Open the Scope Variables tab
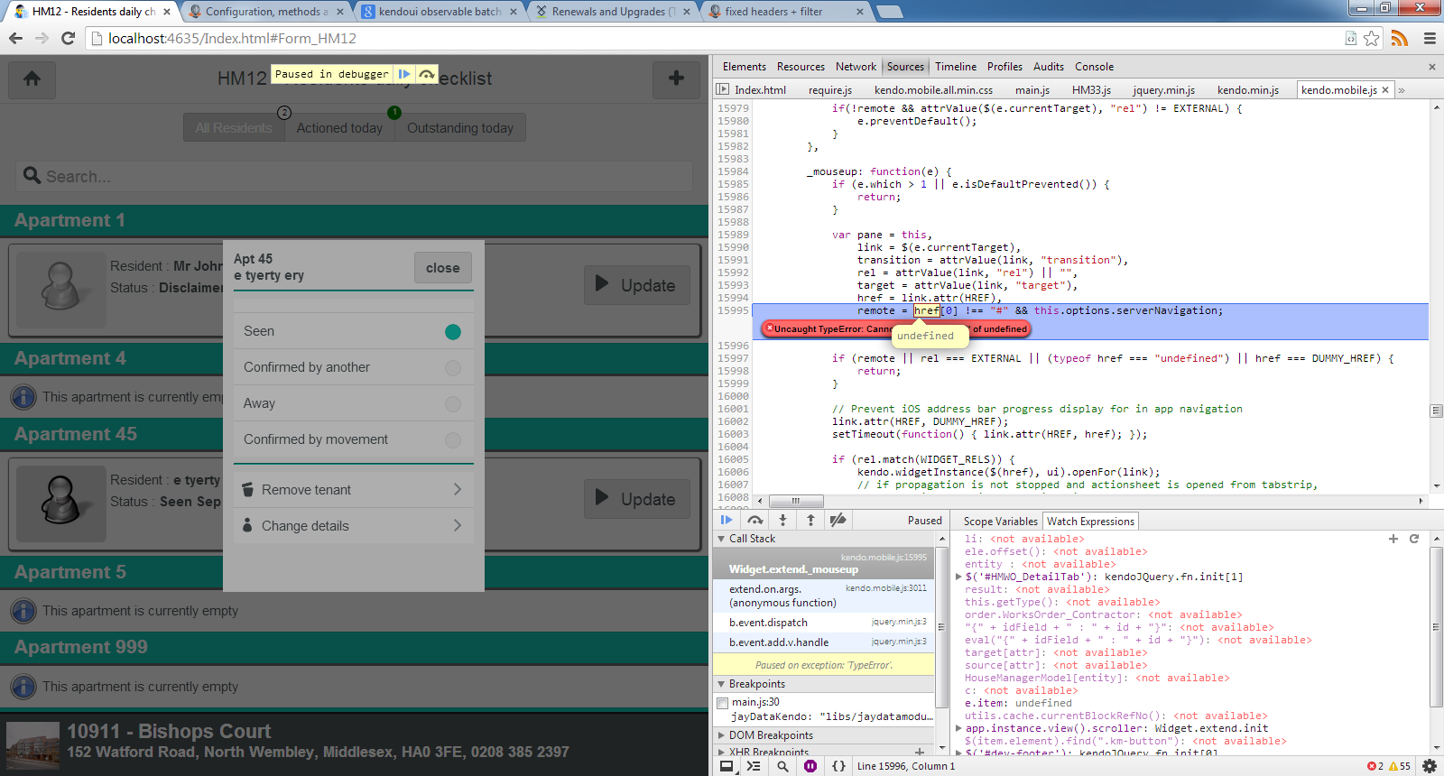This screenshot has height=776, width=1444. pyautogui.click(x=1000, y=522)
